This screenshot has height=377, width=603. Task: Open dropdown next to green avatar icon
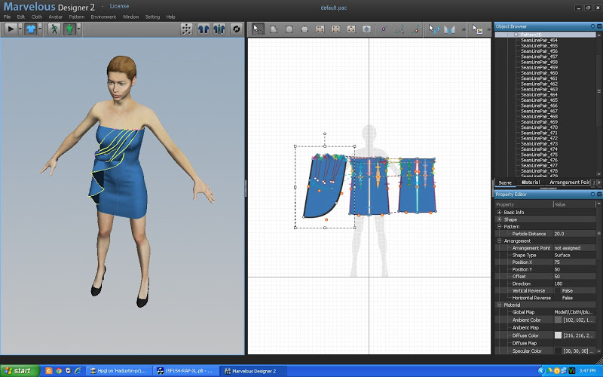[78, 29]
